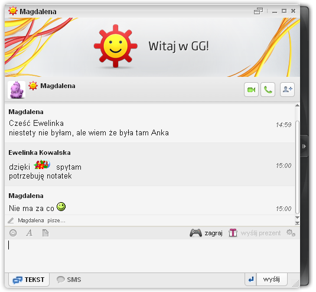Viewport: 316px width, 292px height.
Task: Open chat settings gear icon
Action: click(291, 233)
